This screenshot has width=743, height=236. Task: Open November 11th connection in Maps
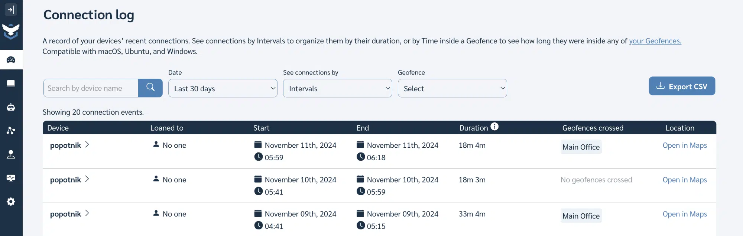[x=685, y=145]
